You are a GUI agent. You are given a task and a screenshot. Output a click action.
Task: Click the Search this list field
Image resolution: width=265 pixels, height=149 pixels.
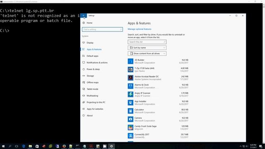click(147, 42)
